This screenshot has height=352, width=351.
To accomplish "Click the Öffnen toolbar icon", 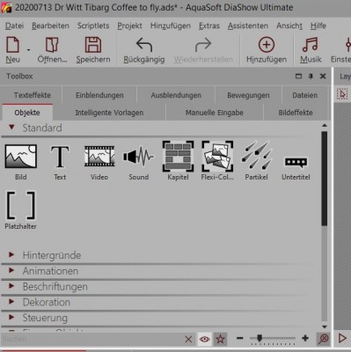I will click(x=52, y=45).
